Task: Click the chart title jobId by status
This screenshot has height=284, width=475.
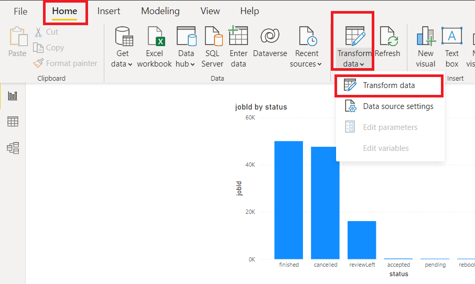Action: 261,107
